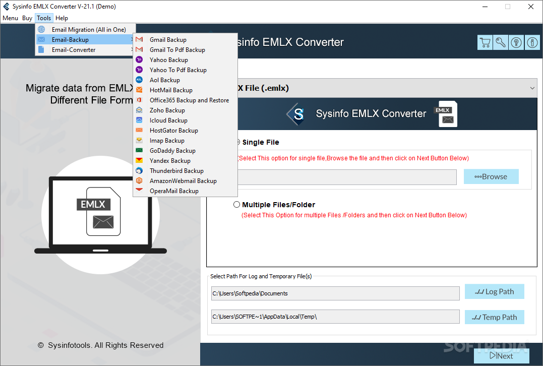This screenshot has width=543, height=366.
Task: Click the single file path input field
Action: tap(347, 177)
